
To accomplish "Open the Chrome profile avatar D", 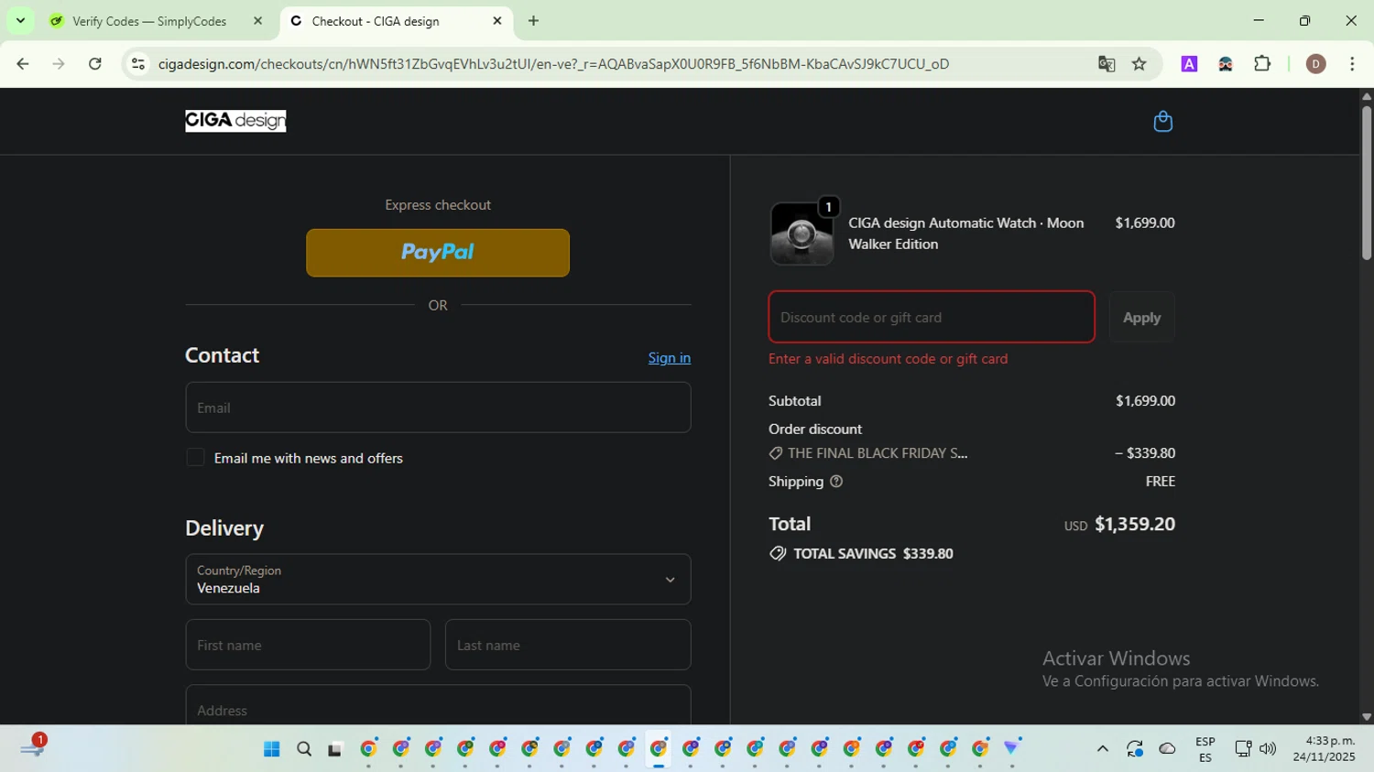I will point(1316,64).
